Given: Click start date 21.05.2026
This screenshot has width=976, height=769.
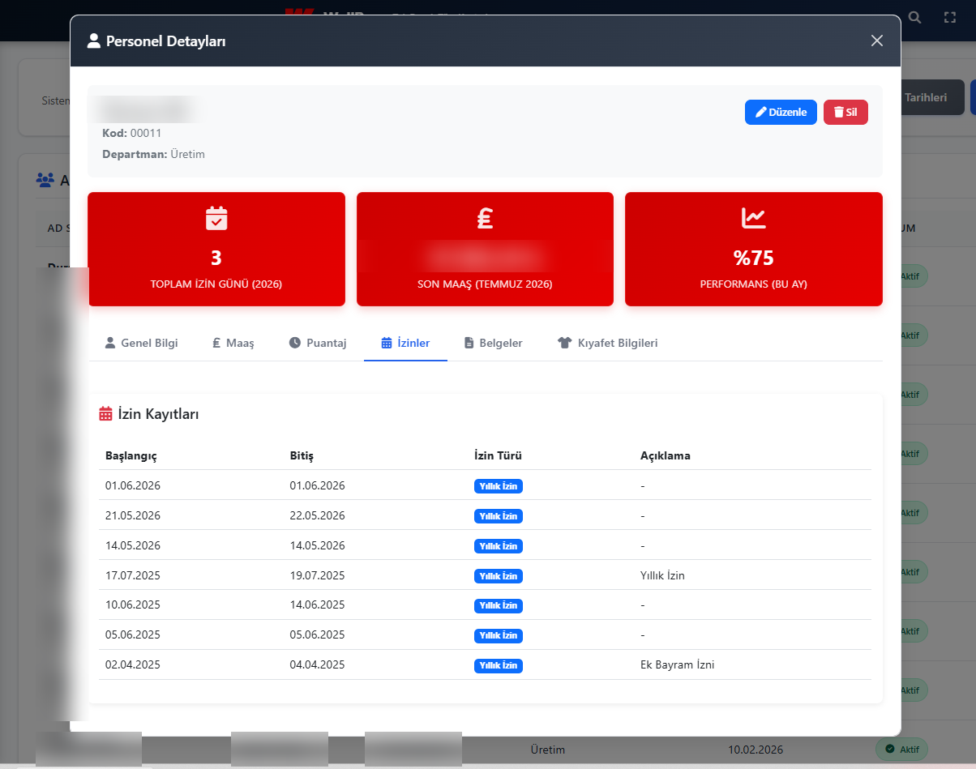Looking at the screenshot, I should tap(133, 515).
